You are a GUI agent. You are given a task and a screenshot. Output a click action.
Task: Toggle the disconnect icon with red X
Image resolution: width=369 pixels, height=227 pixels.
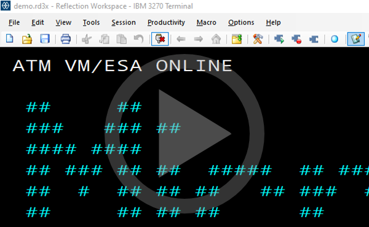(160, 39)
